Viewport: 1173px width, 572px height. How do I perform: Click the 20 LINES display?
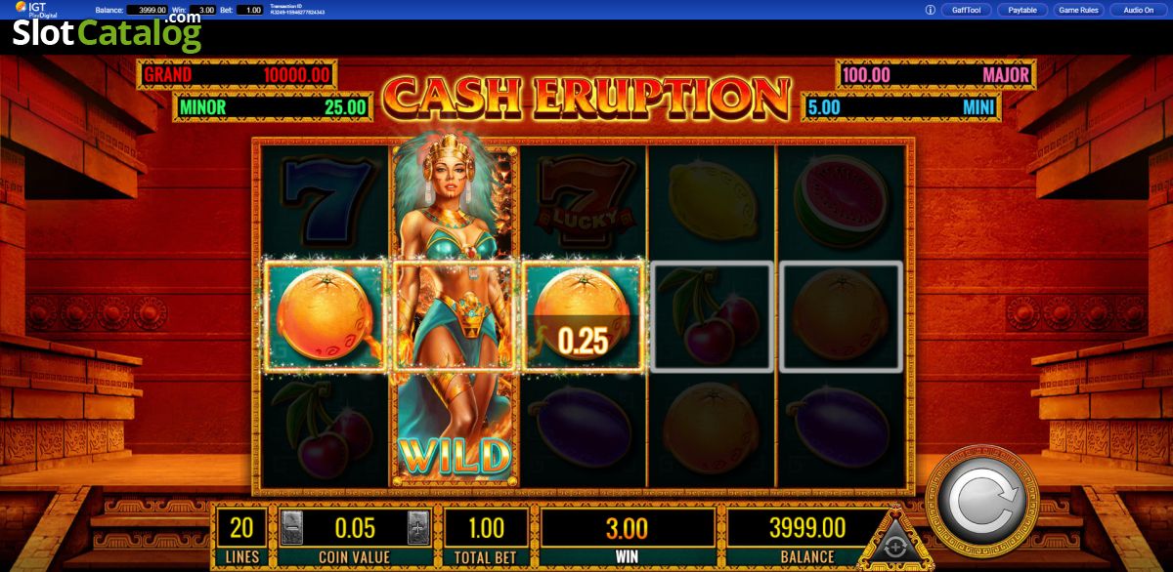(241, 538)
